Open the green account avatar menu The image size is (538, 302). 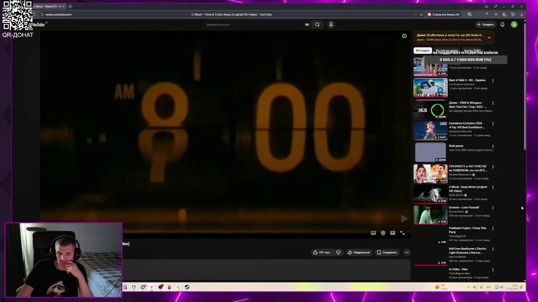pos(514,24)
